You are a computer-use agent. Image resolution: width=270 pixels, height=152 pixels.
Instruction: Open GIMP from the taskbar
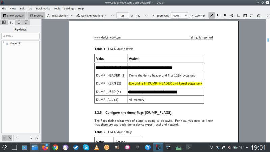click(117, 147)
